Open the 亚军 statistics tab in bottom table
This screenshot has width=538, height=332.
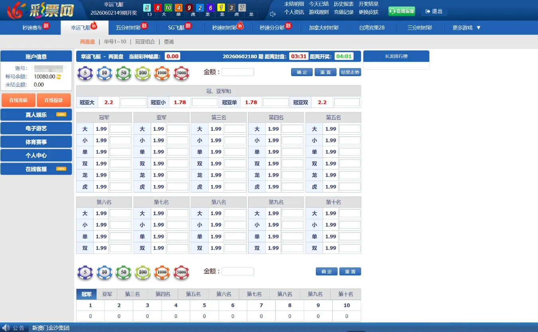click(x=107, y=294)
